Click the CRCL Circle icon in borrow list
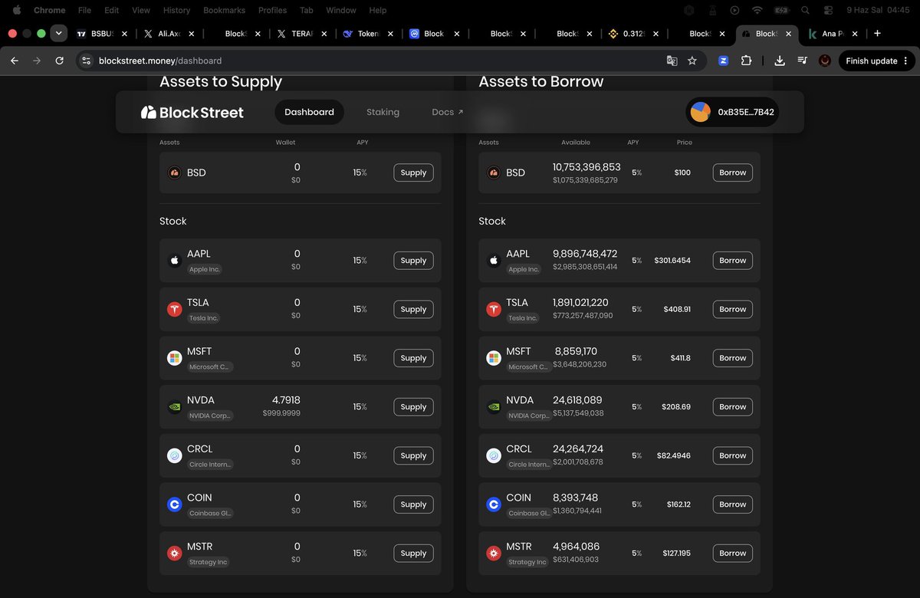The image size is (920, 598). point(494,455)
